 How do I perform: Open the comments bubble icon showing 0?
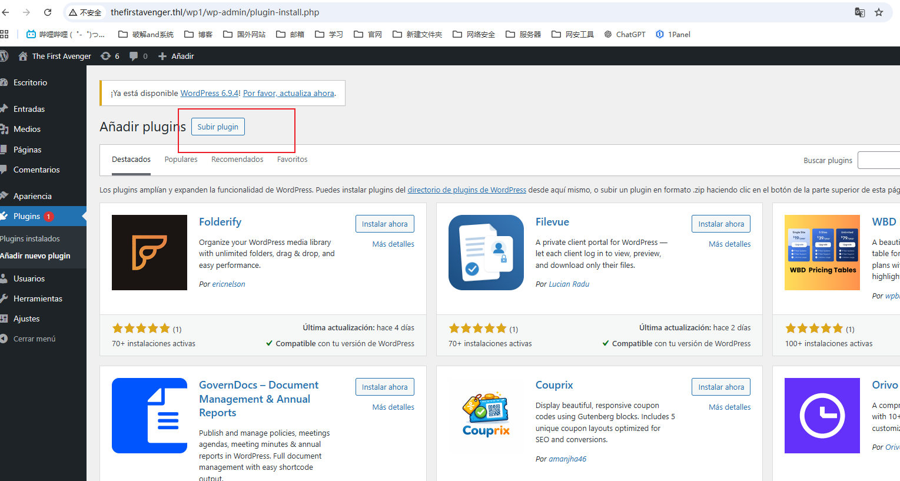point(138,56)
